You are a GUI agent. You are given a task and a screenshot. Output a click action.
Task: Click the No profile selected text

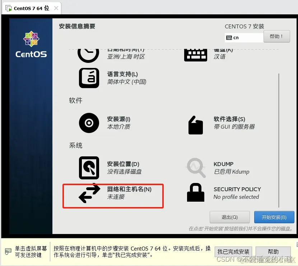point(236,197)
